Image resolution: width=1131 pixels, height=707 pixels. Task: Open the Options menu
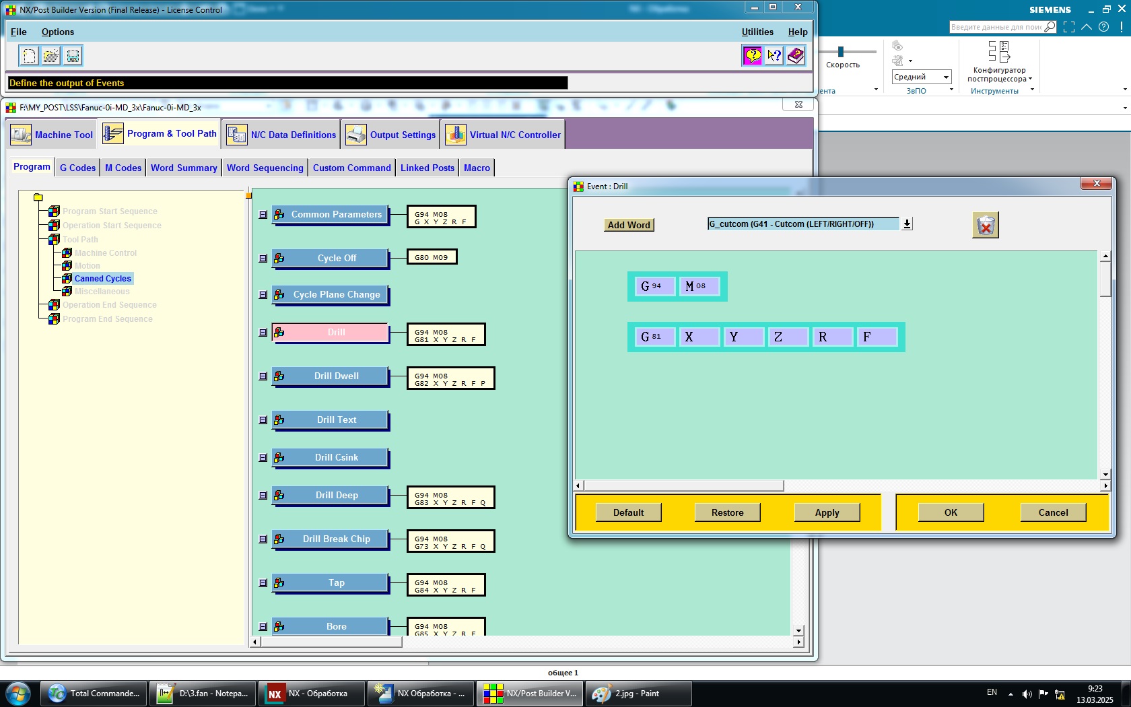pyautogui.click(x=58, y=32)
